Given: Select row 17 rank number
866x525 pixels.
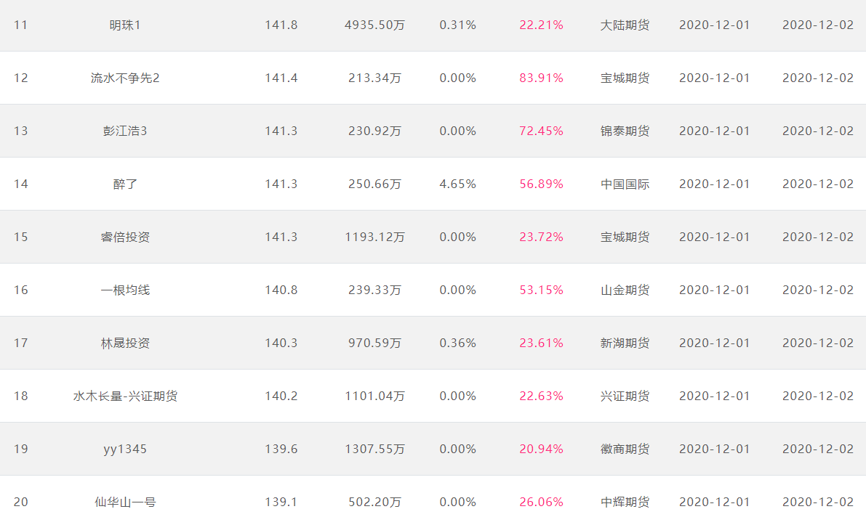Looking at the screenshot, I should click(20, 343).
